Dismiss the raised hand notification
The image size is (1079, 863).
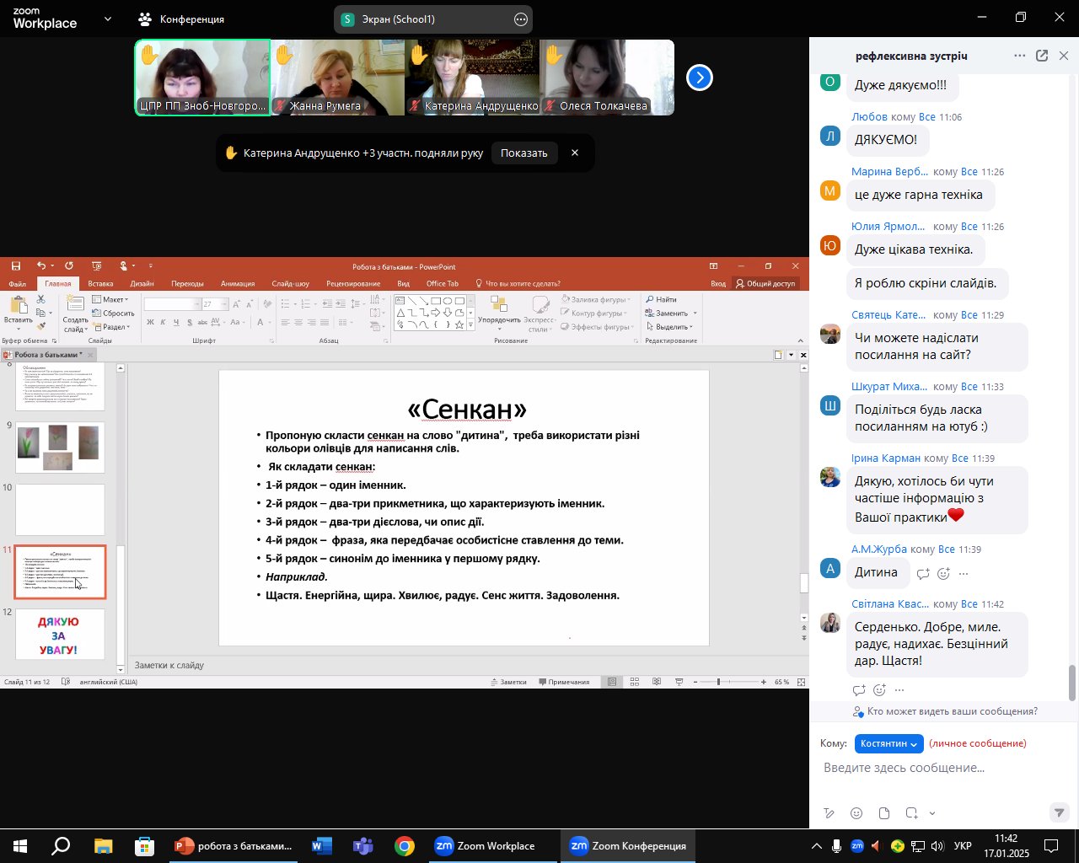[575, 153]
